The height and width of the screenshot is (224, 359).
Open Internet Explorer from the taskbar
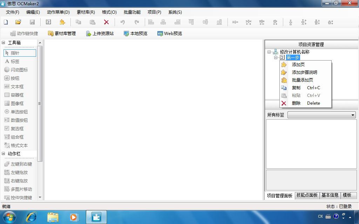(x=31, y=217)
